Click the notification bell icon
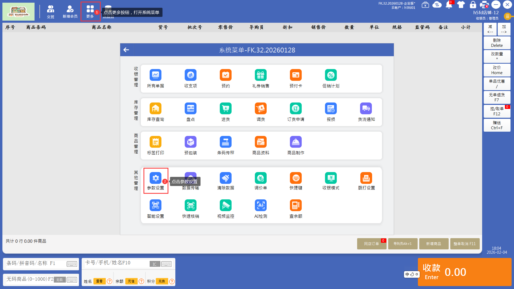The image size is (514, 289). [x=449, y=5]
